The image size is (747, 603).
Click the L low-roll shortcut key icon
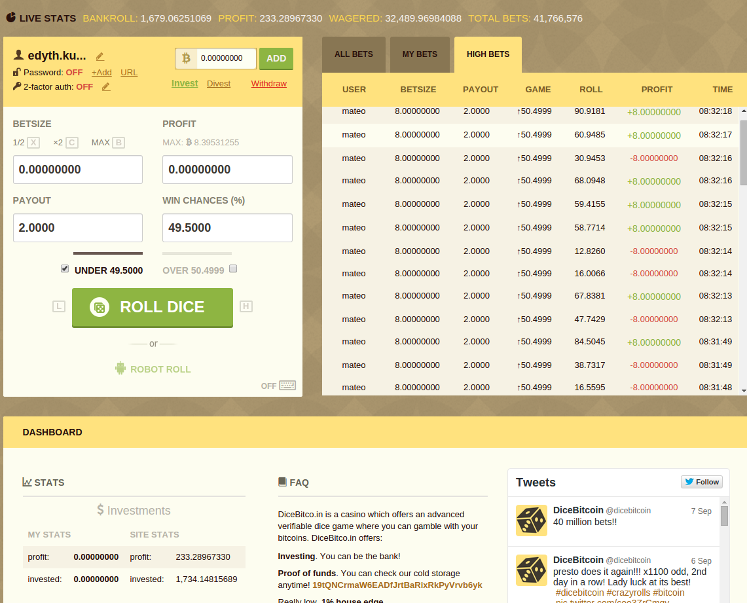point(59,306)
